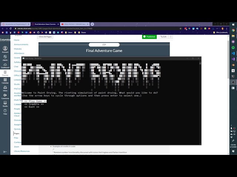Open the OBS icon in the taskbar
This screenshot has height=177, width=237.
click(x=233, y=82)
